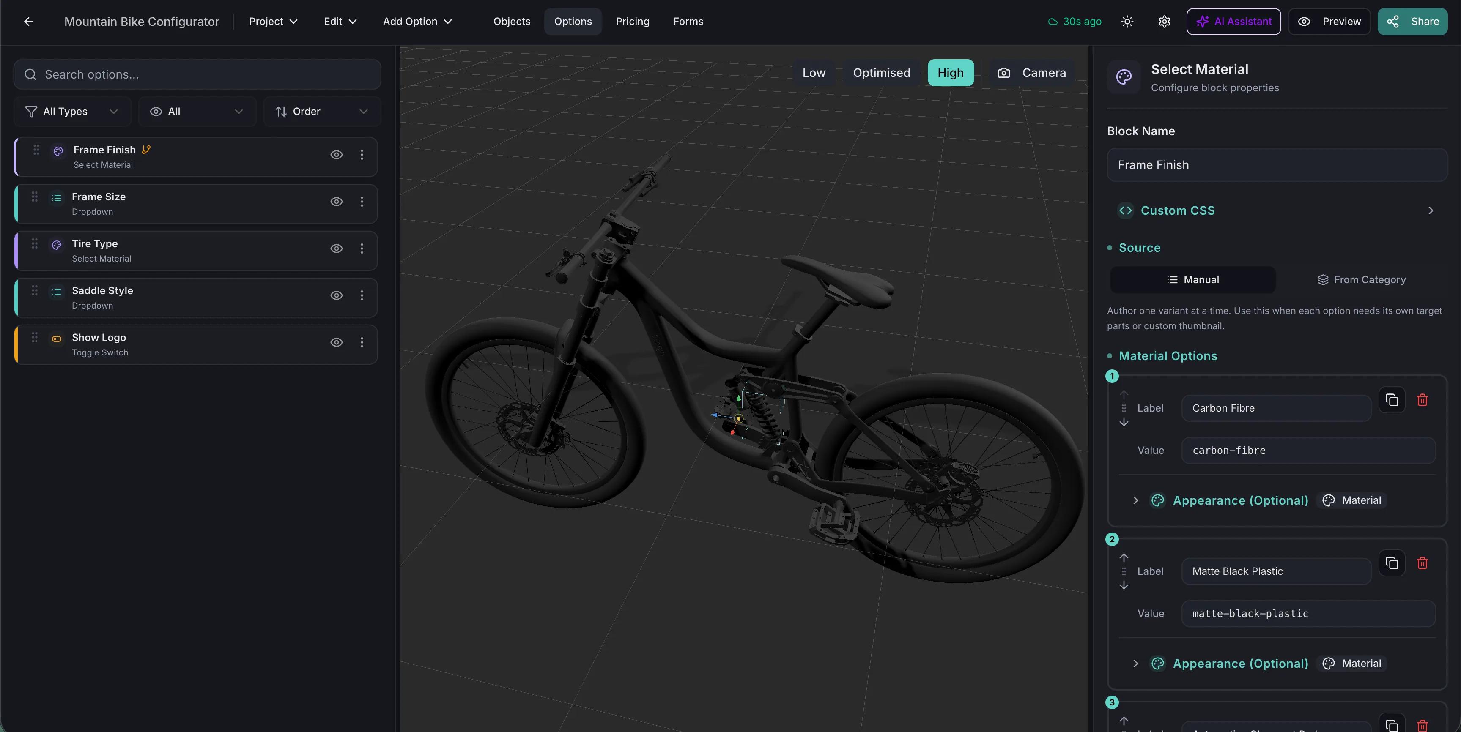Open the Camera view control

(1032, 73)
